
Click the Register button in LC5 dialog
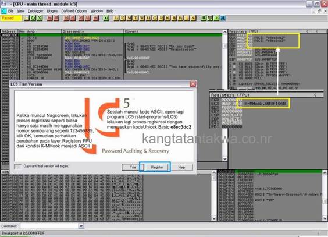157,167
